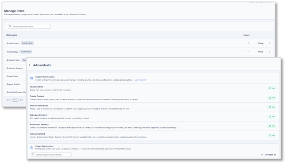286x164 pixels.
Task: Turn off the Administer Security permission
Action: point(272,126)
